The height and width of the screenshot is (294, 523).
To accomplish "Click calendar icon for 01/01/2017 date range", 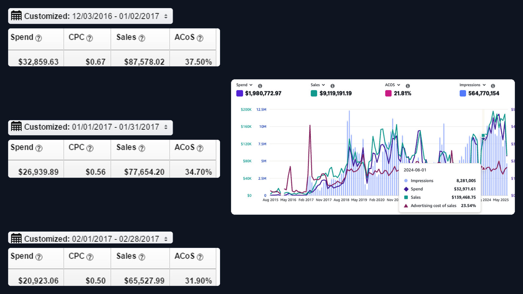I will coord(16,126).
